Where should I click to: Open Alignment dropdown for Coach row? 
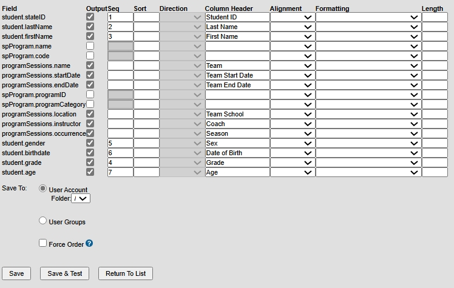293,124
